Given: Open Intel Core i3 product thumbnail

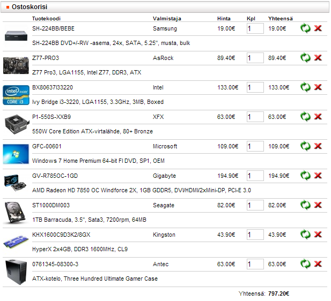Looking at the screenshot, I should [x=16, y=95].
